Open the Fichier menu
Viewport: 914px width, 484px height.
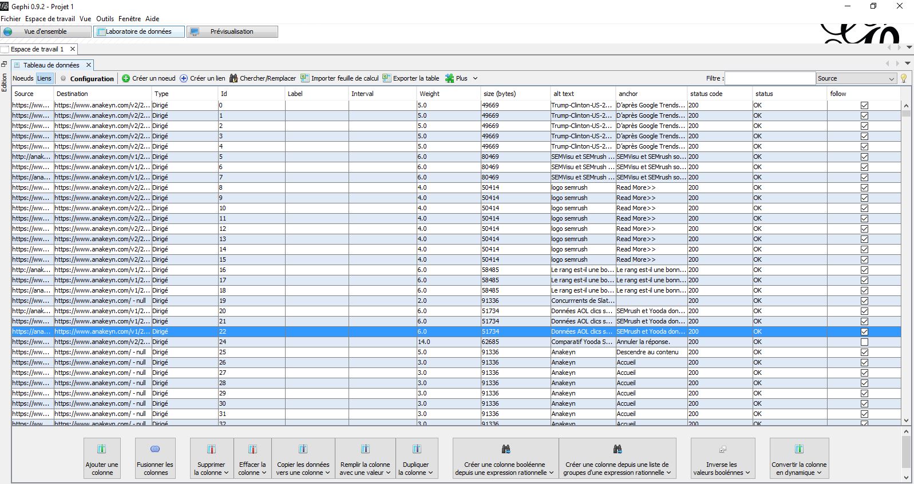point(11,19)
